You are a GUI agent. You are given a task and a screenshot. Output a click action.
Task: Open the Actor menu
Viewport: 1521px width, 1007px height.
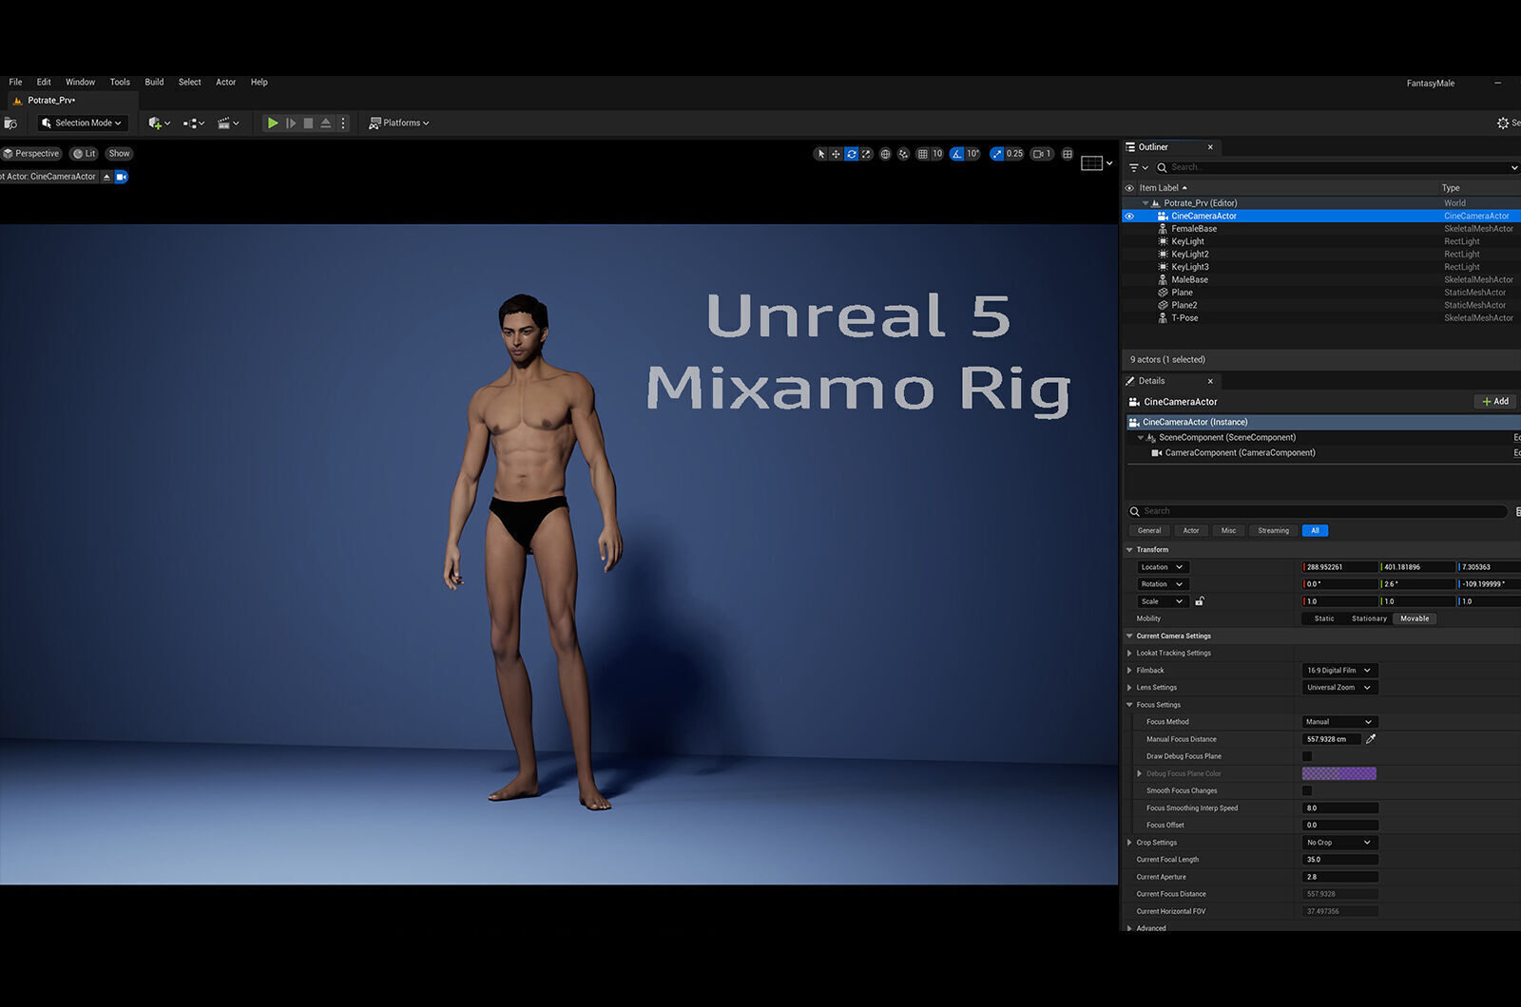[x=225, y=82]
